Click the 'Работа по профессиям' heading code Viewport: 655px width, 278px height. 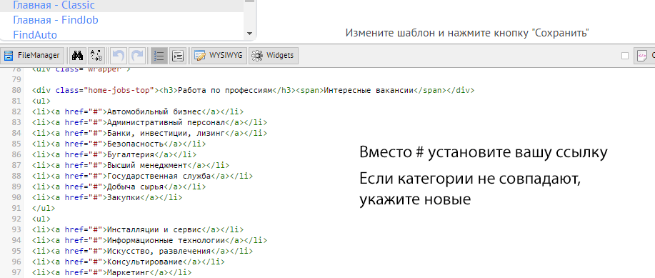pos(225,90)
